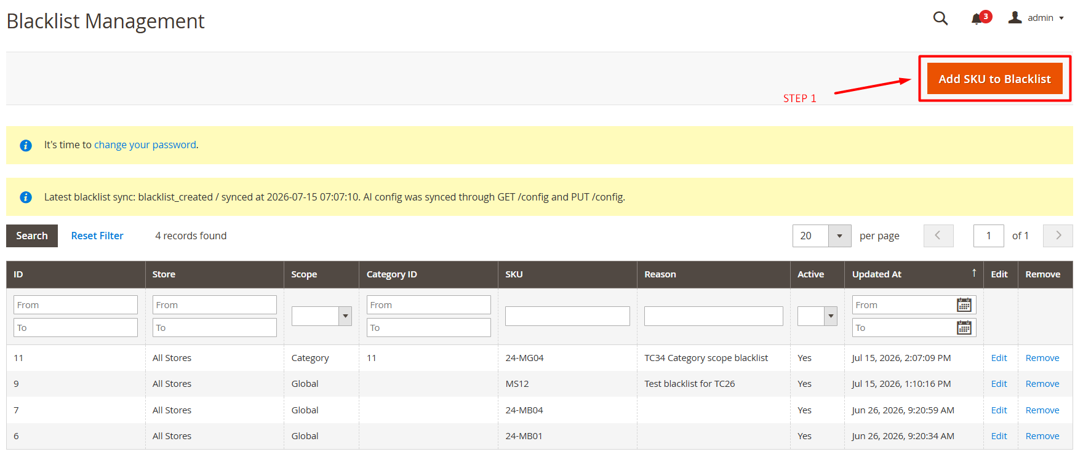Focus the Category ID To filter field

(x=429, y=328)
